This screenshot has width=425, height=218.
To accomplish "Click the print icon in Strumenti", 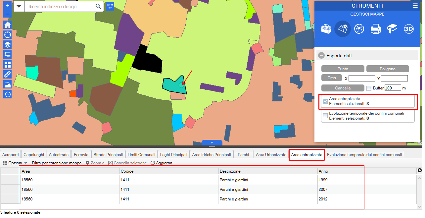I will click(x=376, y=29).
